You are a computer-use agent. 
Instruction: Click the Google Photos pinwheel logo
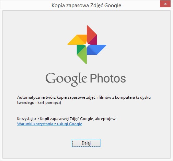click(x=87, y=45)
